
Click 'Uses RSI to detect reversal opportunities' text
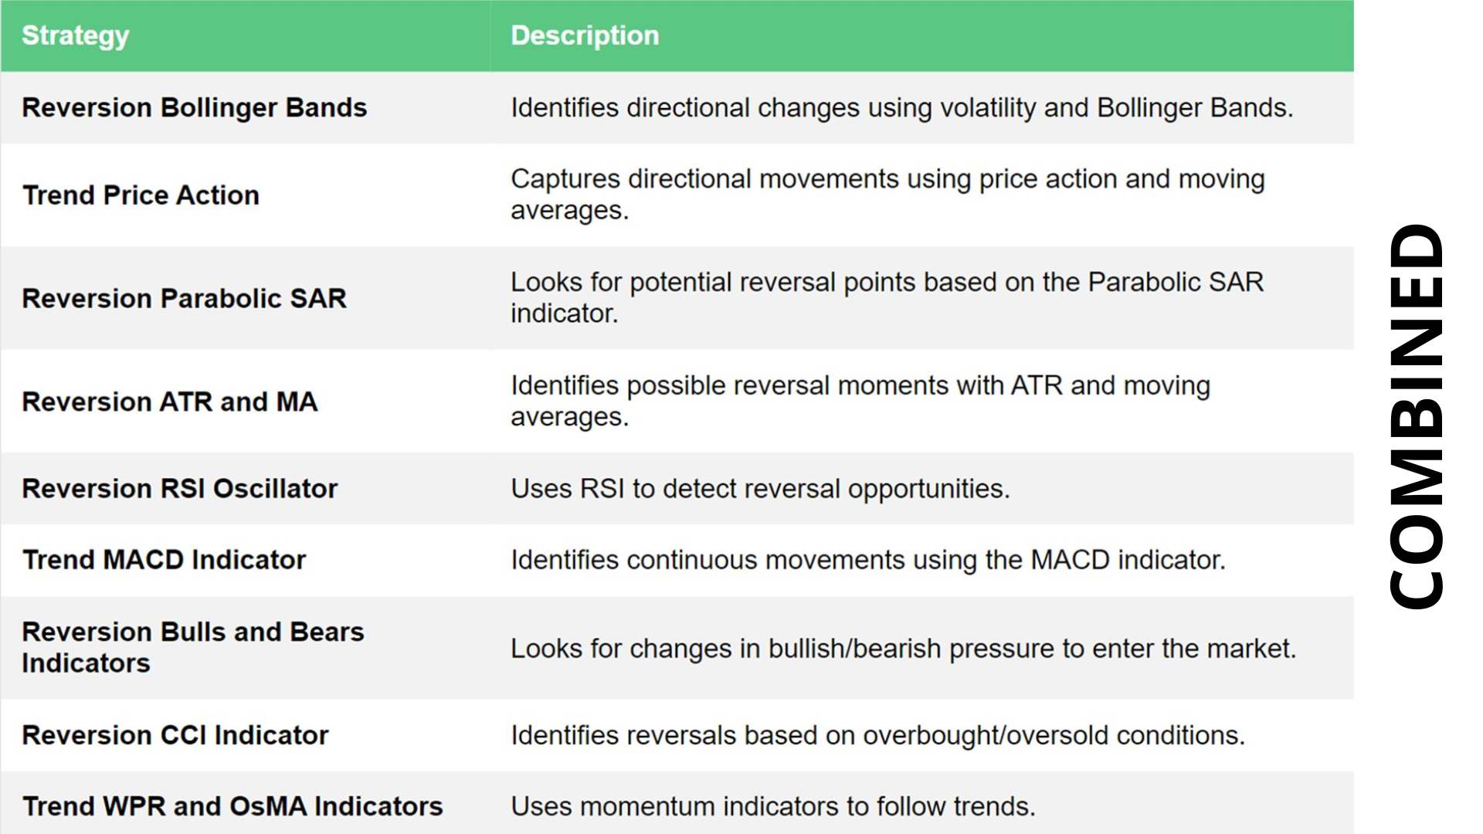tap(761, 489)
